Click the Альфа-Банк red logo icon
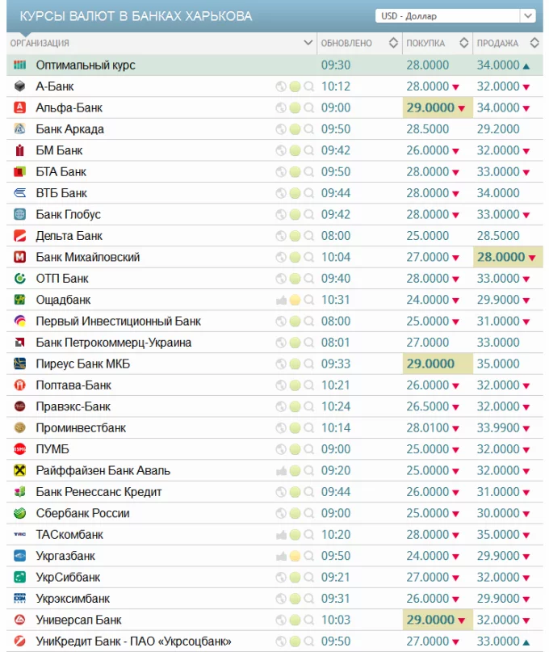This screenshot has height=652, width=549. (19, 107)
